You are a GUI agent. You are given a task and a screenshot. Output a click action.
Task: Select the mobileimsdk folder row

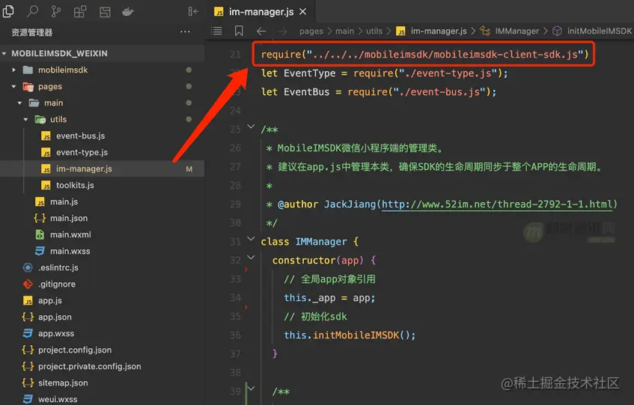pyautogui.click(x=103, y=70)
